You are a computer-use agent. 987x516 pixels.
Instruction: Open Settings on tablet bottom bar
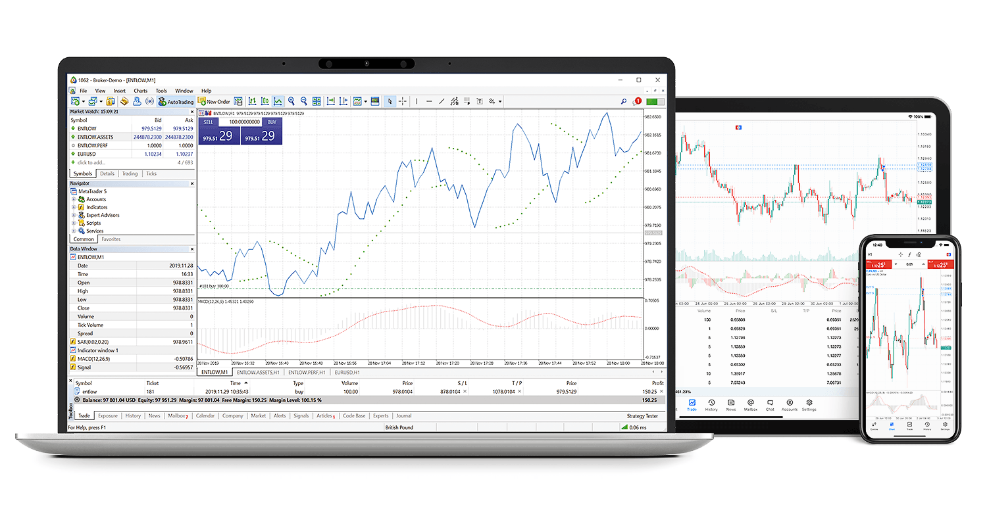point(809,405)
